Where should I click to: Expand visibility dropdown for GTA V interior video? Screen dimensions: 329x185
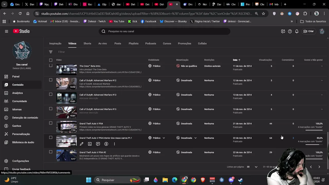(164, 138)
